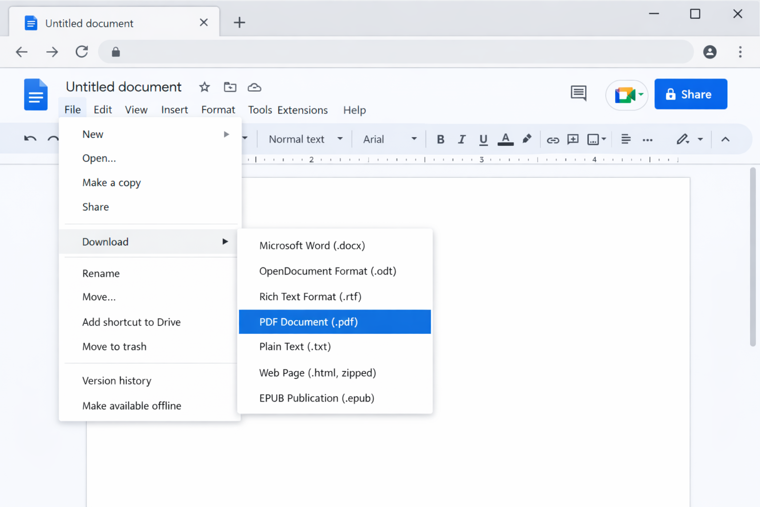Viewport: 760px width, 507px height.
Task: Download as EPUB Publication (.epub)
Action: point(335,398)
